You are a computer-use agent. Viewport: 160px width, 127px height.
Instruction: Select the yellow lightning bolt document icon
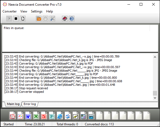(76, 116)
